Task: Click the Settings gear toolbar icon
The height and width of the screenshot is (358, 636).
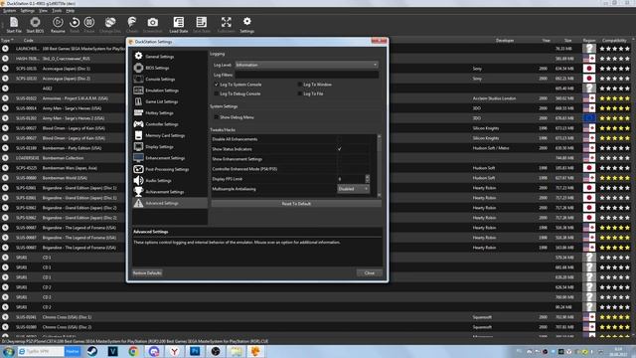Action: point(246,24)
